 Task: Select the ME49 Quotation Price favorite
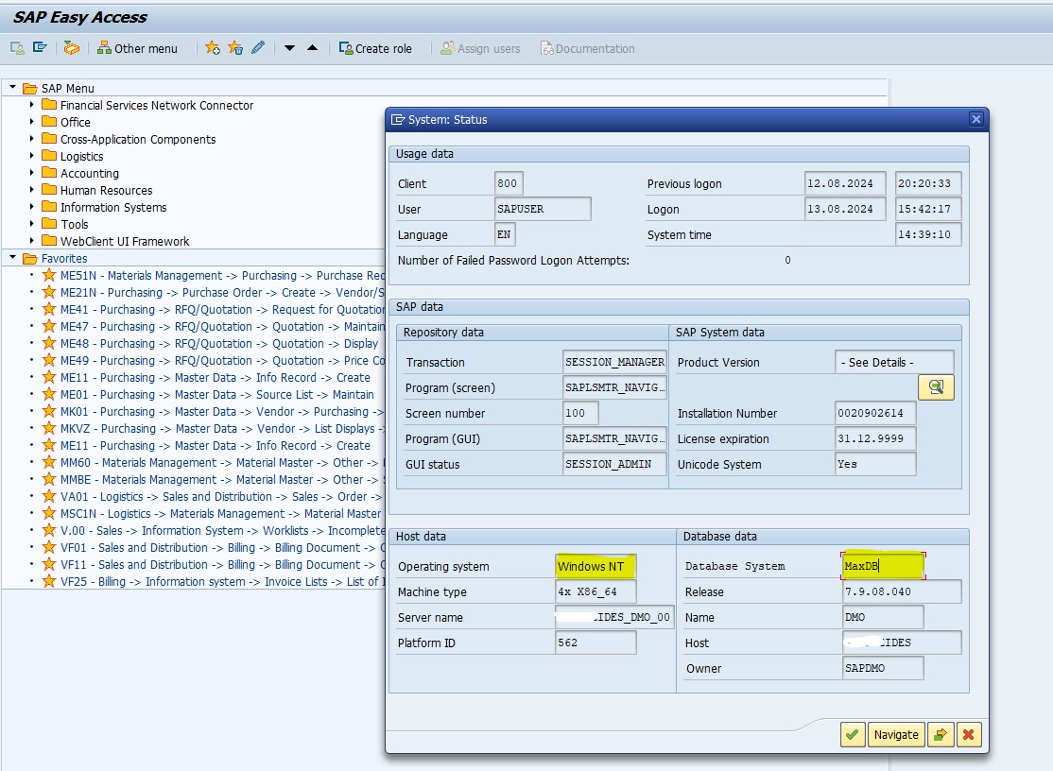click(222, 360)
